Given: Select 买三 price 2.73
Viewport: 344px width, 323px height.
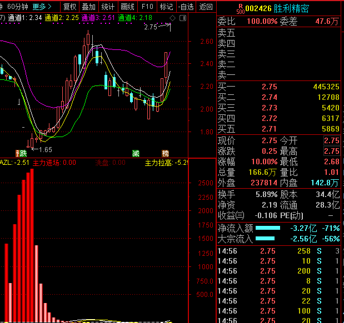Looking at the screenshot, I should point(270,108).
